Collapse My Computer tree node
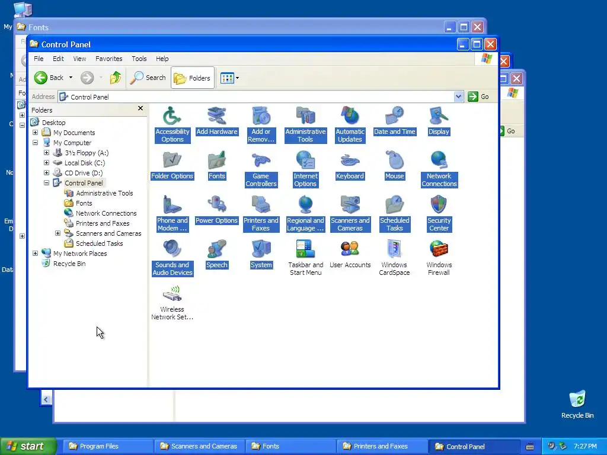This screenshot has width=607, height=455. [x=35, y=142]
